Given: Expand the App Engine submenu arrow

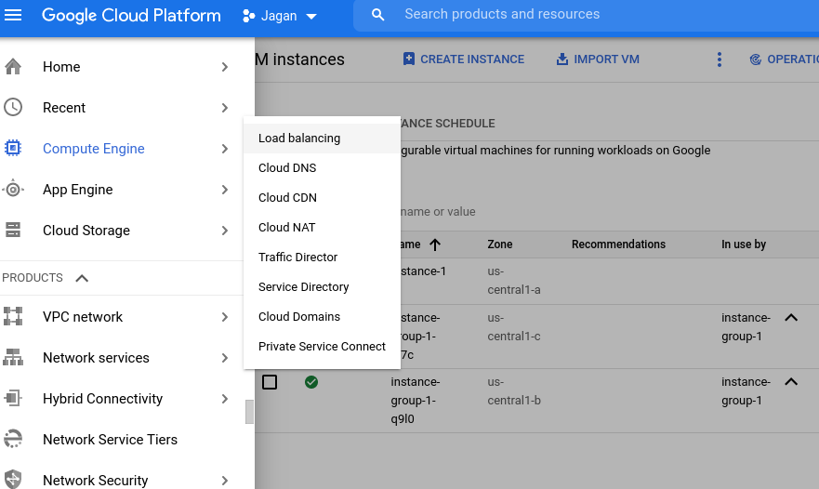Looking at the screenshot, I should (225, 190).
